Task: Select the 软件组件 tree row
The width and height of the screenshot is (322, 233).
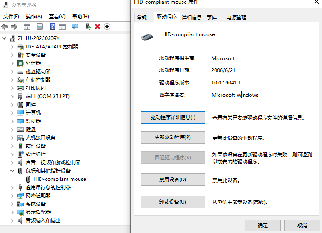Action: [36, 154]
